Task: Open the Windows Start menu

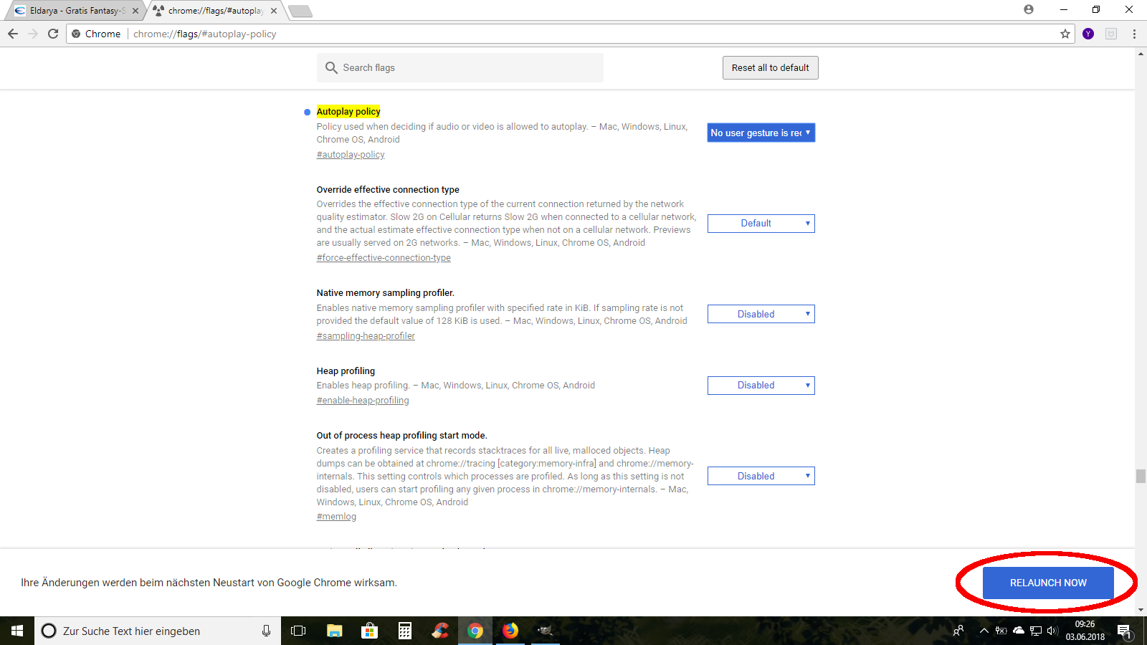Action: [x=17, y=631]
